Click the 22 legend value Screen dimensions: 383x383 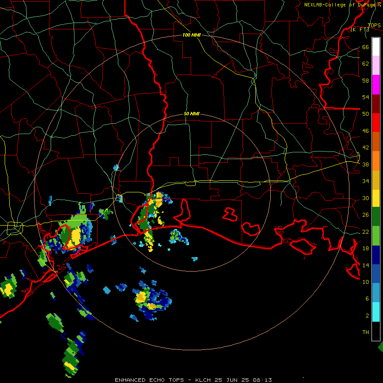366,232
